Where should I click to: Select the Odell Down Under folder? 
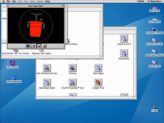[47, 84]
